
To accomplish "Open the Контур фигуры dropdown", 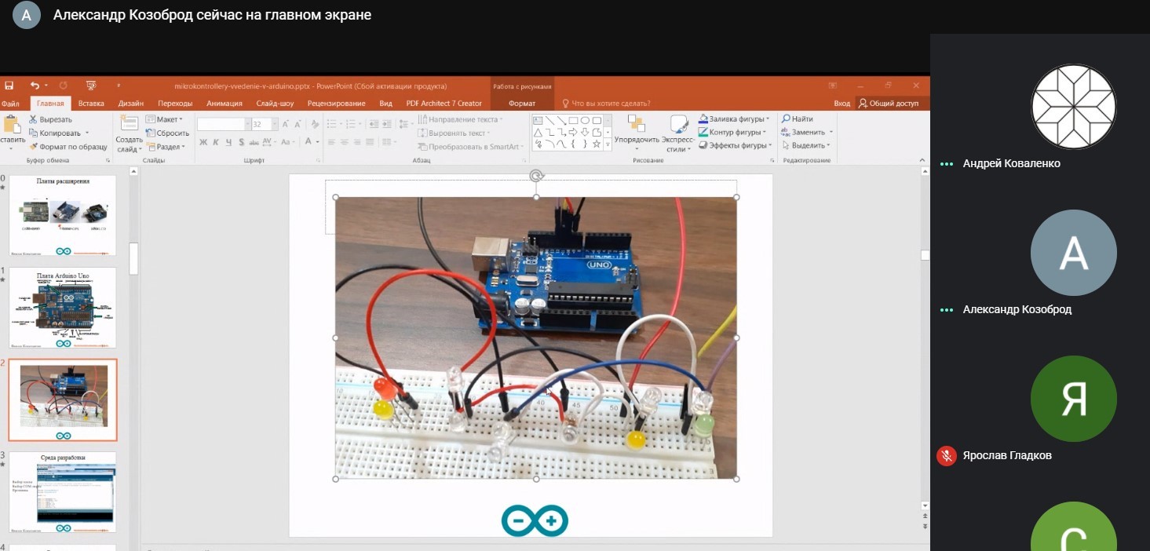I will [733, 133].
